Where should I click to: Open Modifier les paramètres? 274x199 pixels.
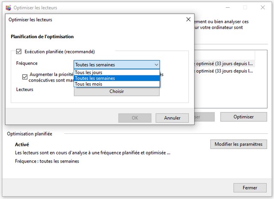(x=238, y=144)
